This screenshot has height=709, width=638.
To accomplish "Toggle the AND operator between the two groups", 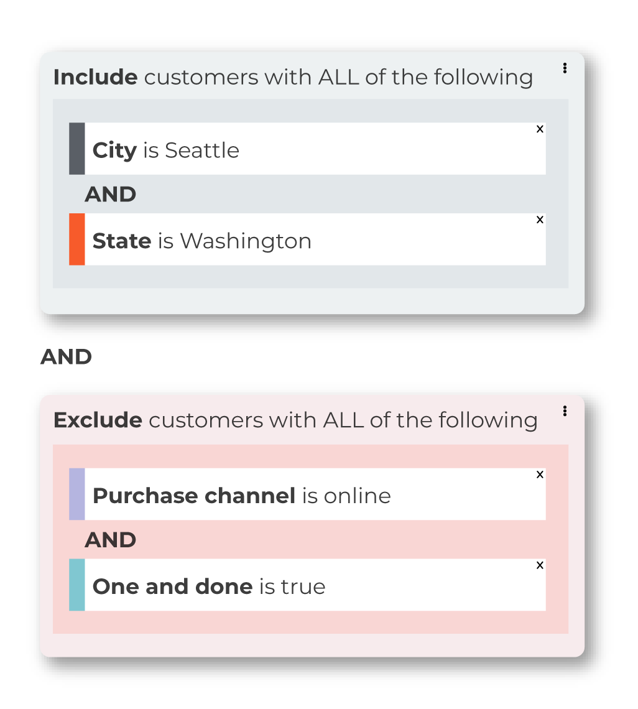I will (x=66, y=357).
